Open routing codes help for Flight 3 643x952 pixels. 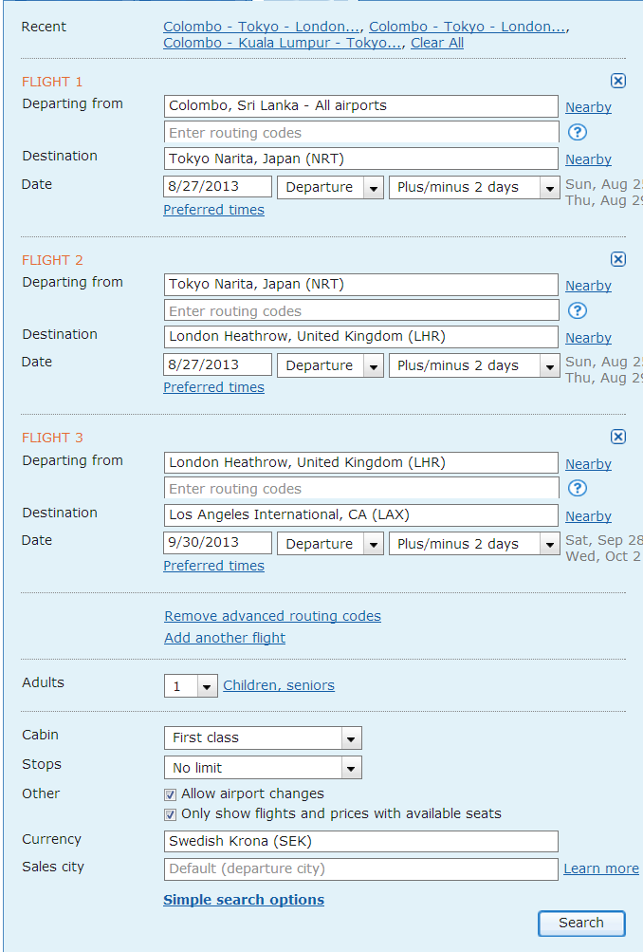tap(577, 488)
